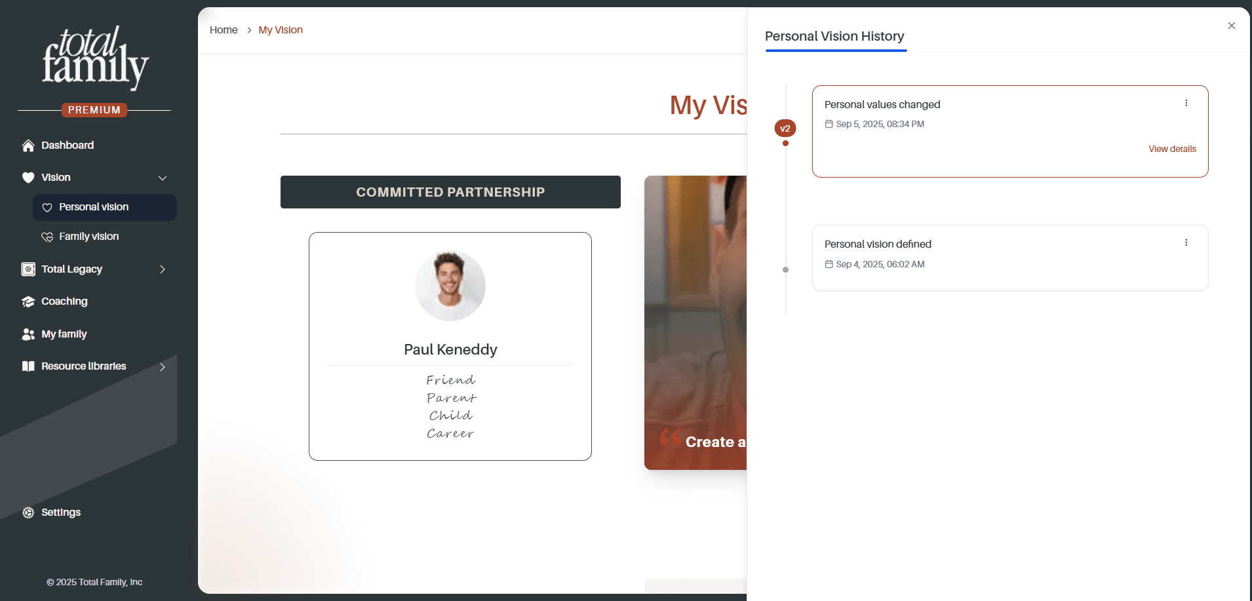Click the Total Legacy vault icon
Image resolution: width=1252 pixels, height=601 pixels.
[x=28, y=269]
